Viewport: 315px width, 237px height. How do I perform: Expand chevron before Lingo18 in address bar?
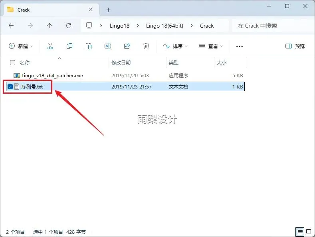pyautogui.click(x=101, y=26)
